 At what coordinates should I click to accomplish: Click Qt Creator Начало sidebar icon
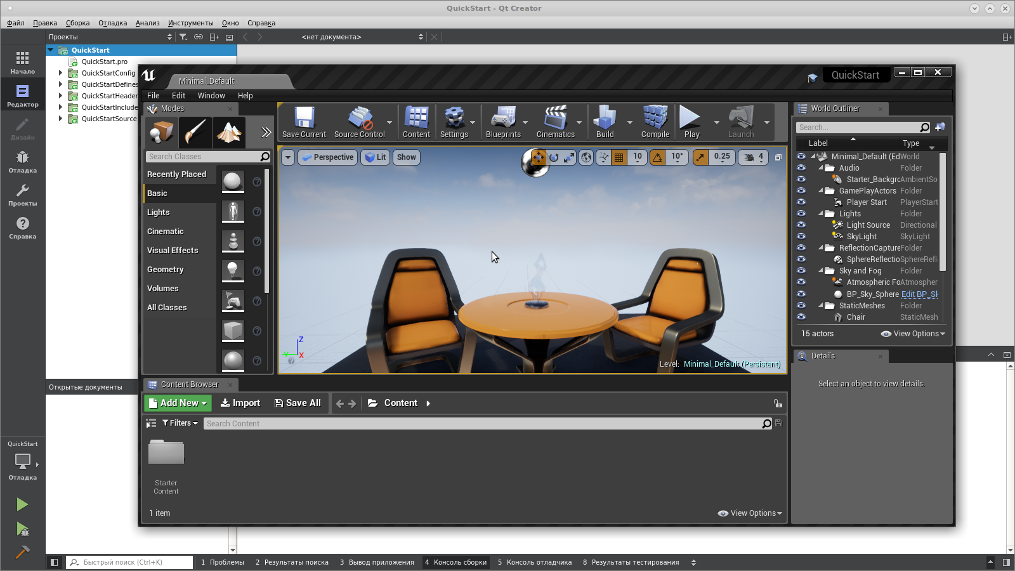(x=23, y=62)
